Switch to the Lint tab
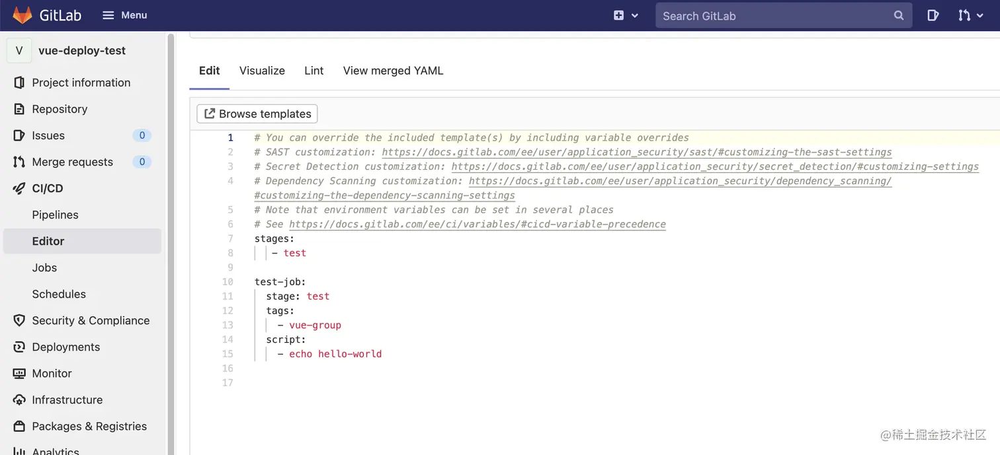 click(313, 71)
